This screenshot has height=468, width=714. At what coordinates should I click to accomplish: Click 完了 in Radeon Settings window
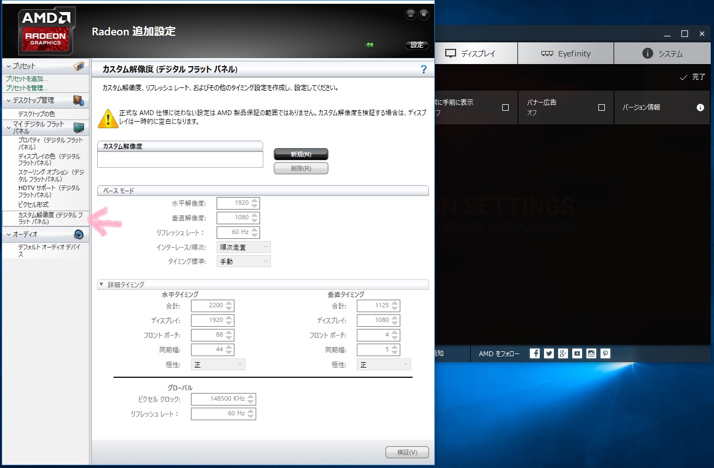[693, 78]
